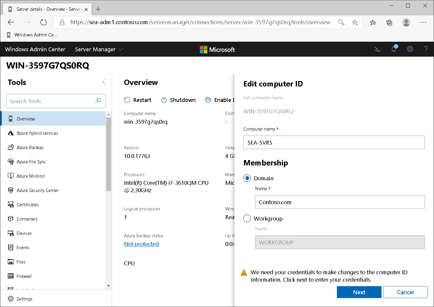Screen dimensions: 434x307
Task: Click the Shutdown power icon
Action: [164, 100]
